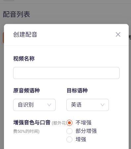Image resolution: width=131 pixels, height=149 pixels.
Task: Click the 原音频语种 field label
Action: pyautogui.click(x=26, y=91)
